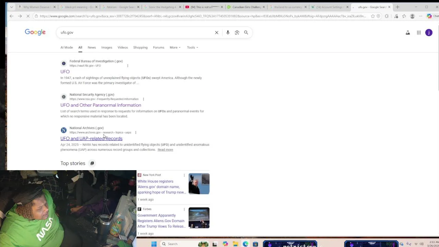Image resolution: width=439 pixels, height=247 pixels.
Task: Open the taskbar clock and date
Action: (x=434, y=244)
